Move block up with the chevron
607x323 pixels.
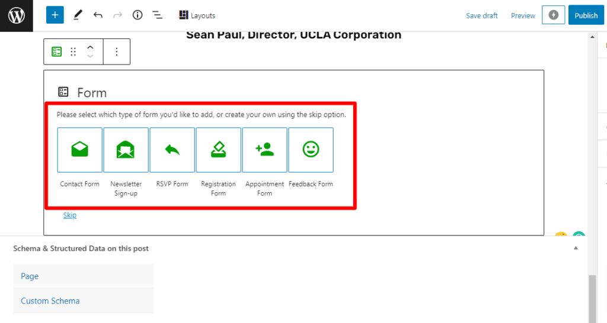tap(90, 47)
